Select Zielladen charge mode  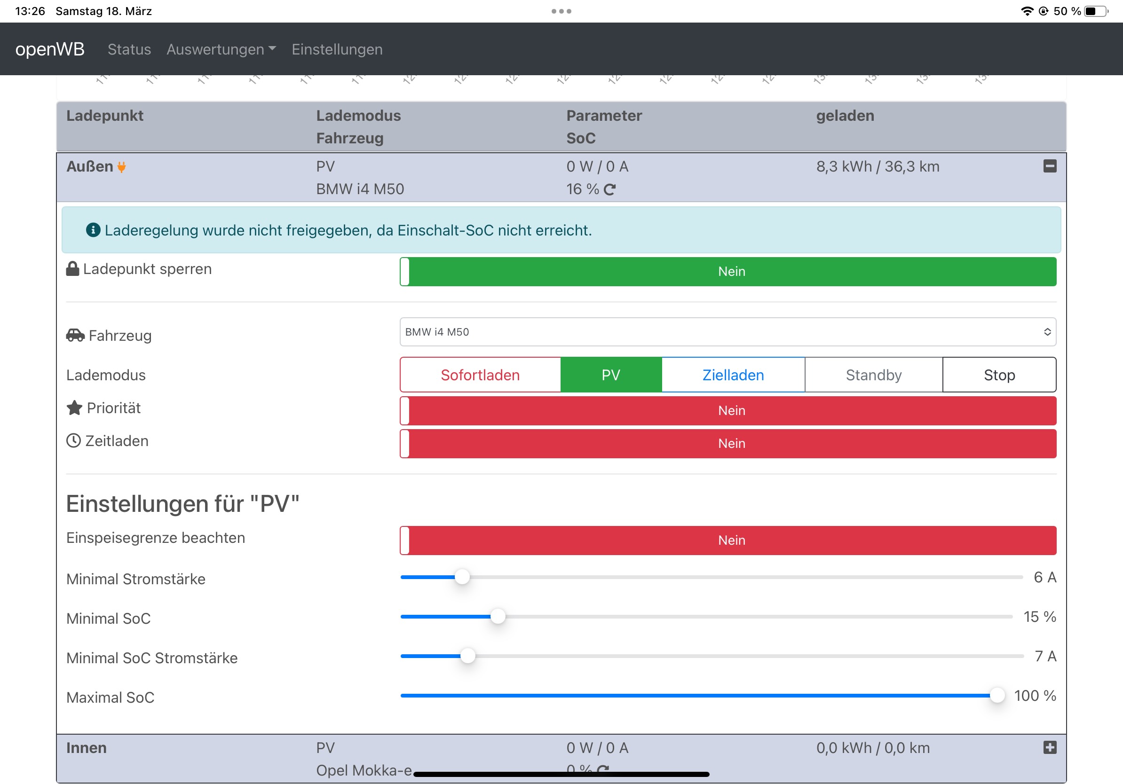click(733, 375)
